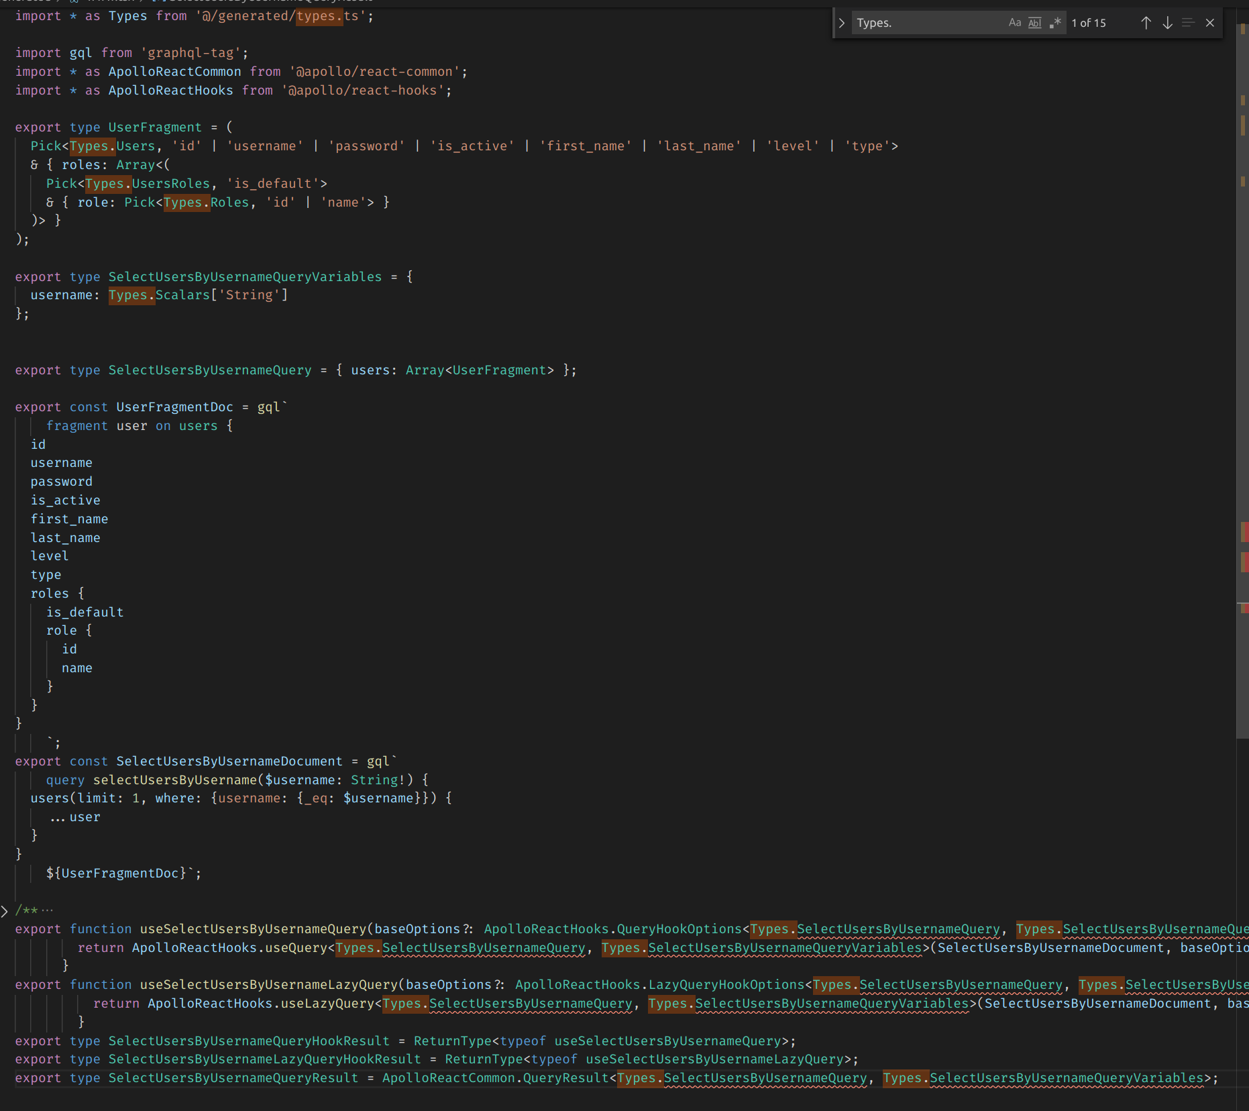Click 'SelectUsersByUsernameQueryVariables' type name declaration
Viewport: 1249px width, 1111px height.
tap(245, 276)
